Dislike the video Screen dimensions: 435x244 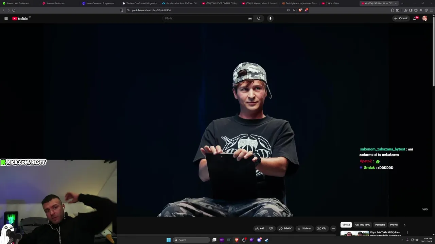(x=271, y=228)
